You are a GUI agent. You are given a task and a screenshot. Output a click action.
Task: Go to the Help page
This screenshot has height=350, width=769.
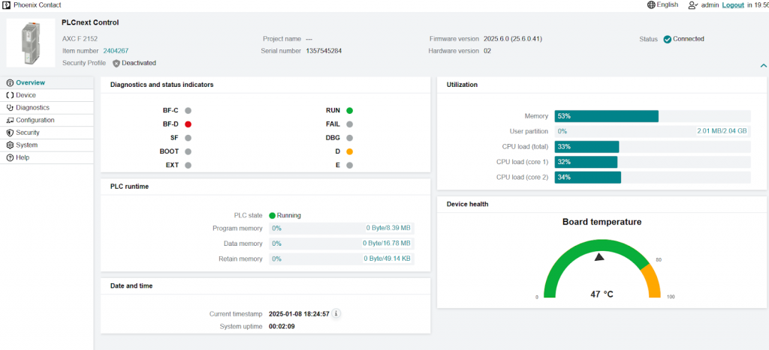point(23,157)
